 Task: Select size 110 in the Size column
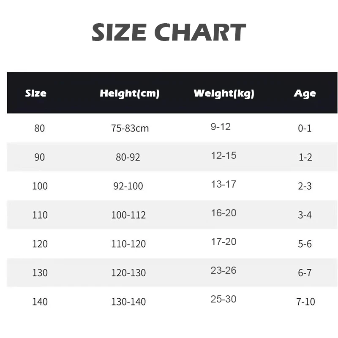point(40,215)
